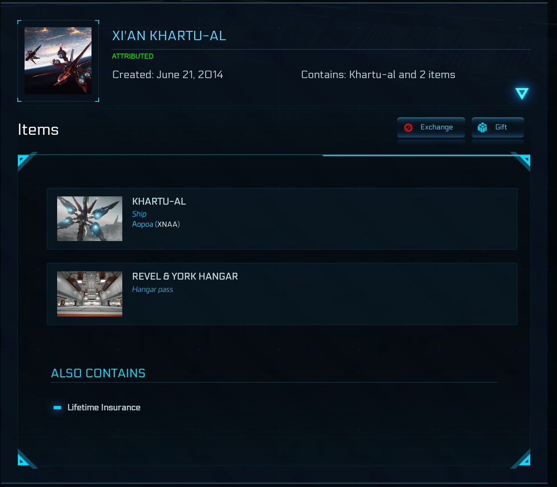Screen dimensions: 557x487
Task: Click the red prohibition icon on Exchange button
Action: coord(408,127)
